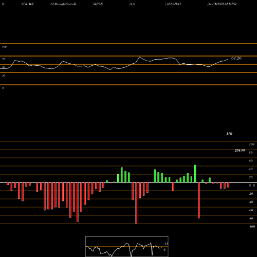Click the '50' level label on RSI axis
This screenshot has height=257, width=257.
(4, 67)
